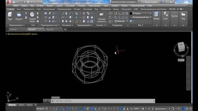198x111 pixels.
Task: Click the Гладкий объект mesh tool
Action: coord(32,17)
